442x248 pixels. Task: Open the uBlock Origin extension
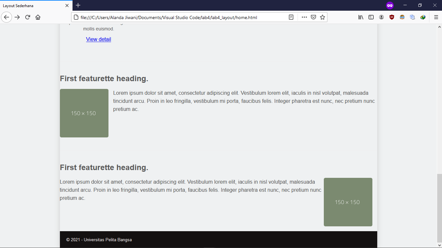pyautogui.click(x=392, y=17)
